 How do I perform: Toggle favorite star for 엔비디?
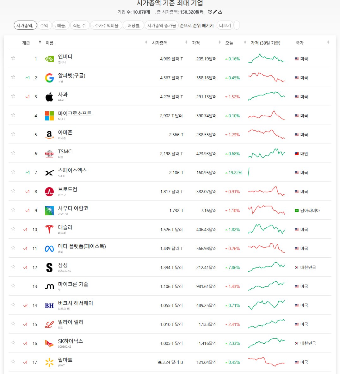click(13, 58)
